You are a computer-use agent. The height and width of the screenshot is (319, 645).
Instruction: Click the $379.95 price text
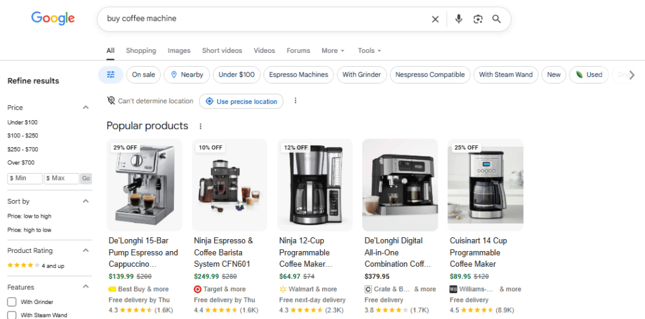(377, 277)
